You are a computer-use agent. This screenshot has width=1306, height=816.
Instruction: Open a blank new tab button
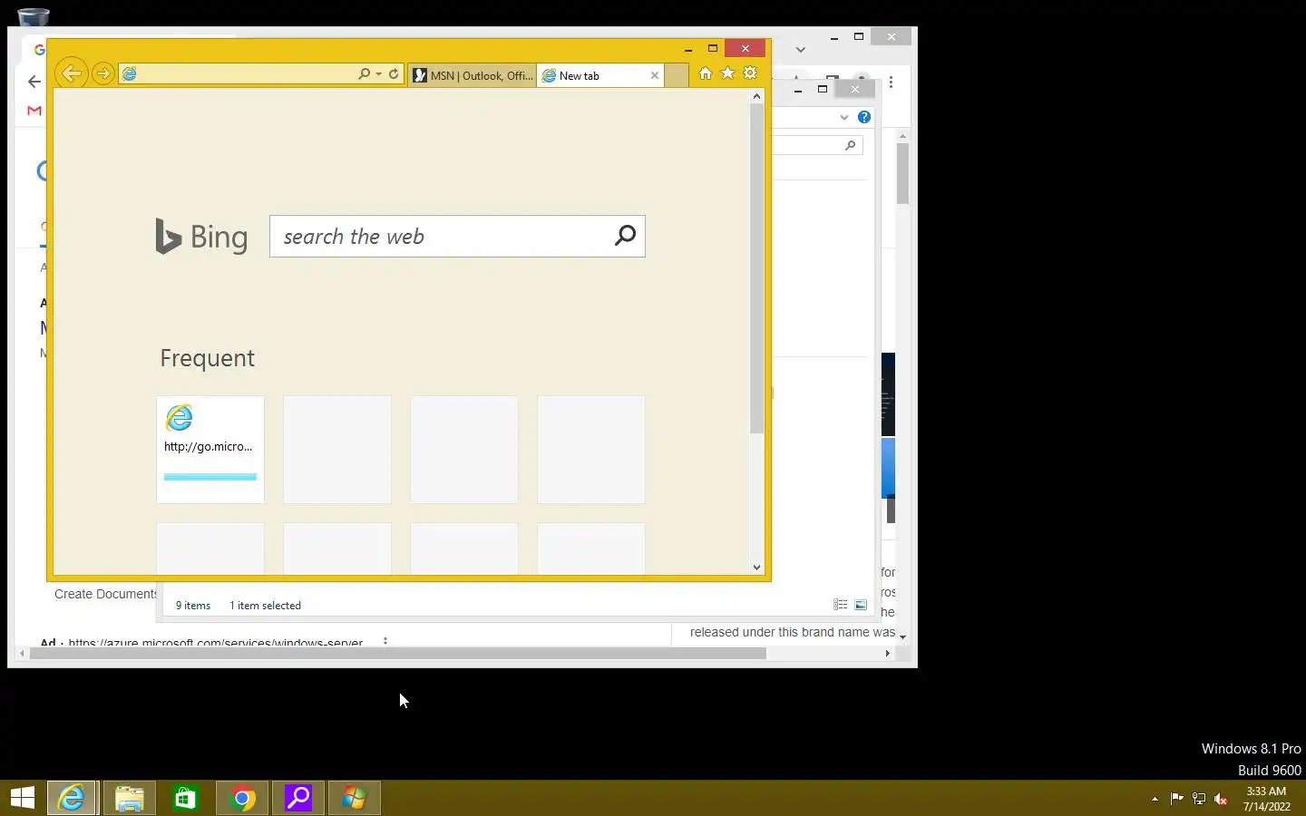coord(677,75)
